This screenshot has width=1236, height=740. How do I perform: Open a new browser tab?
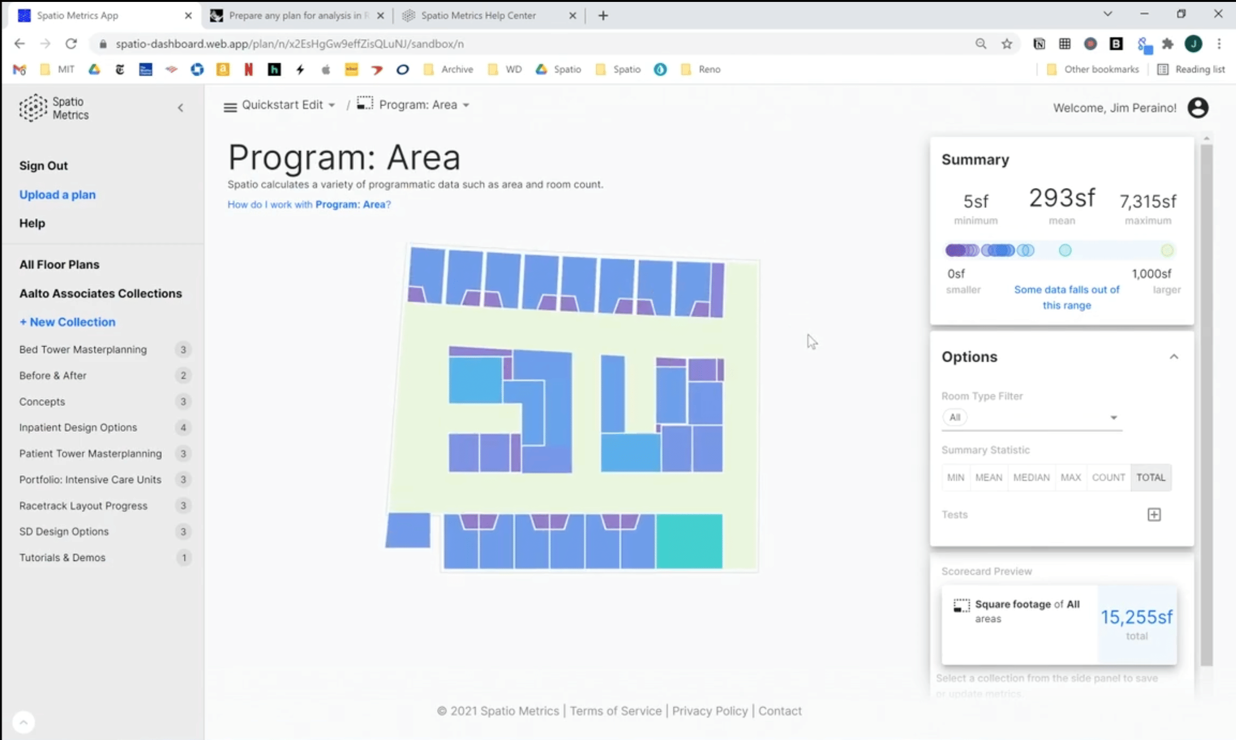coord(603,15)
